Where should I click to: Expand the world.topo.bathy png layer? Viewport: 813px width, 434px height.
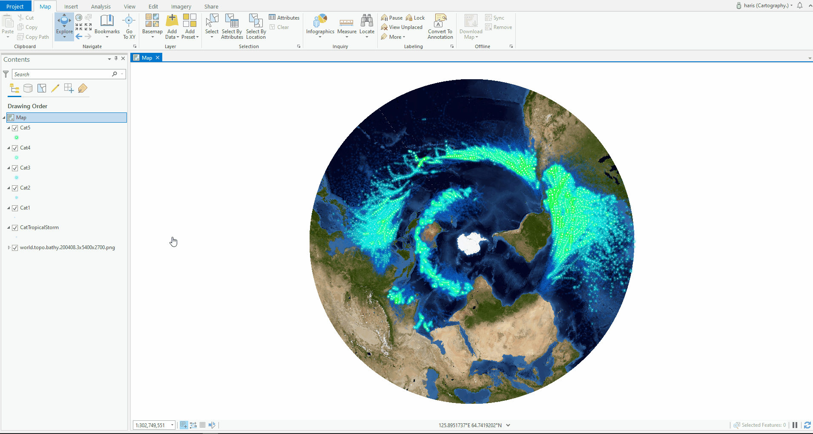tap(9, 247)
